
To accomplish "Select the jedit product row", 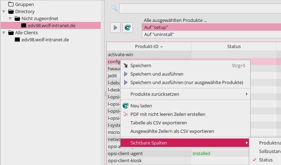I will pyautogui.click(x=113, y=76).
